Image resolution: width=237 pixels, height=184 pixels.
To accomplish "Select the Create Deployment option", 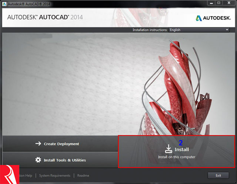I will pos(61,144).
